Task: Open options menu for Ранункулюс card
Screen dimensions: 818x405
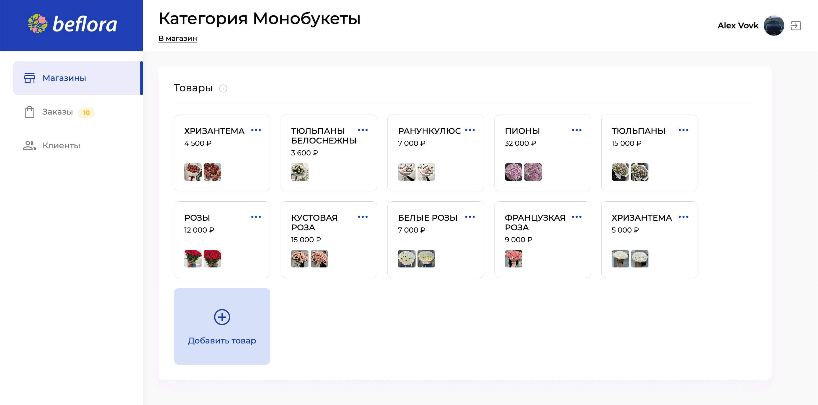Action: 470,130
